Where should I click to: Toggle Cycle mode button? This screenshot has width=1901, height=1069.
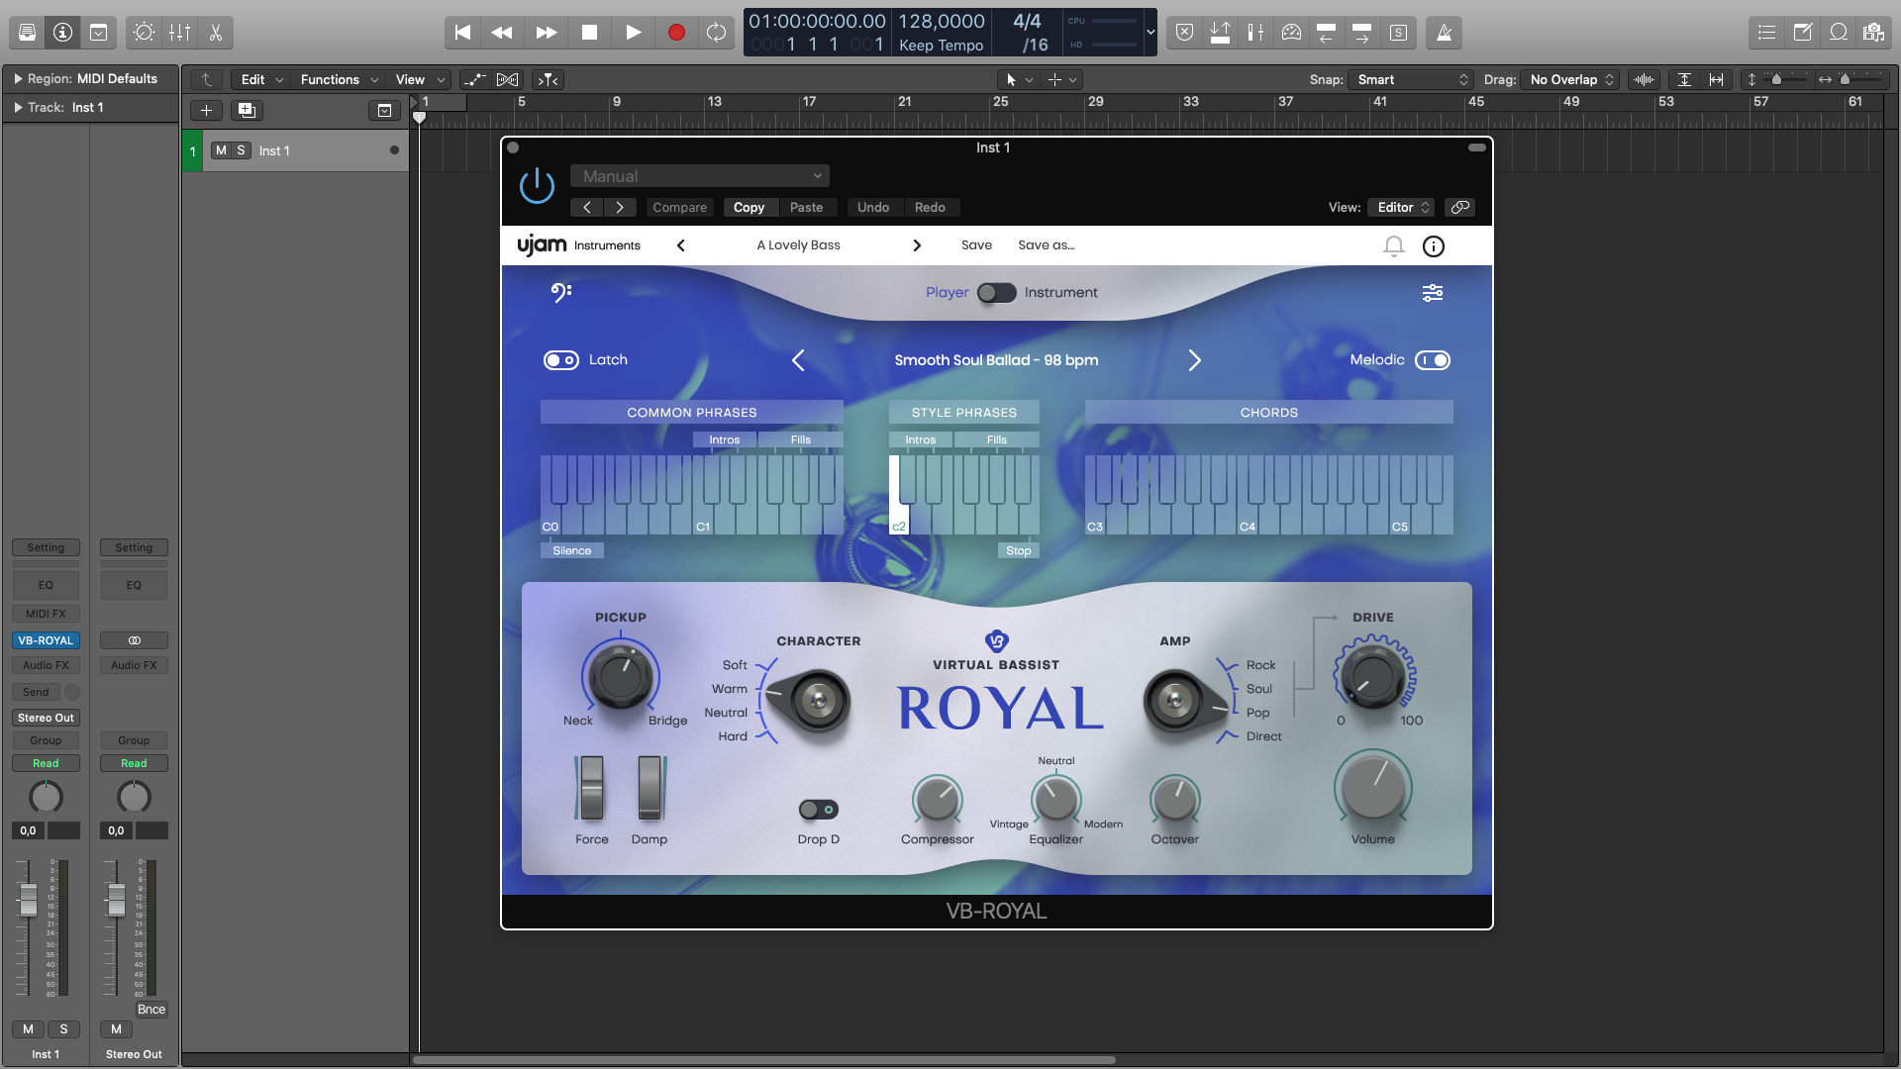tap(716, 33)
